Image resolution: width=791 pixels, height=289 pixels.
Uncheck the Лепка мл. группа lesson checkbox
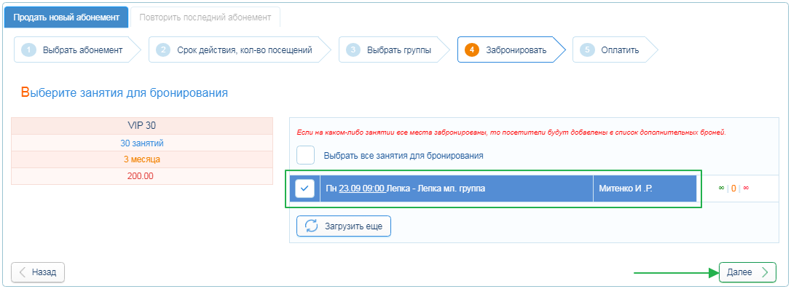304,189
